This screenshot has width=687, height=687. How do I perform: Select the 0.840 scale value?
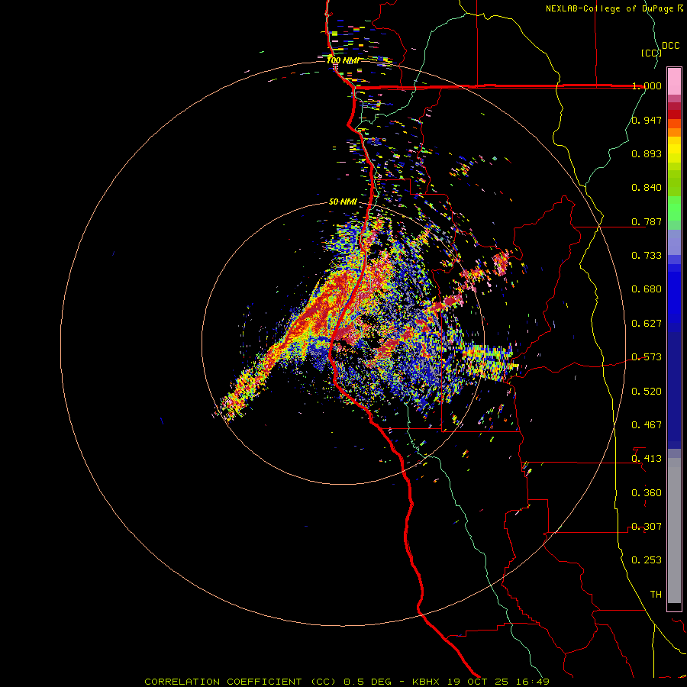[647, 188]
